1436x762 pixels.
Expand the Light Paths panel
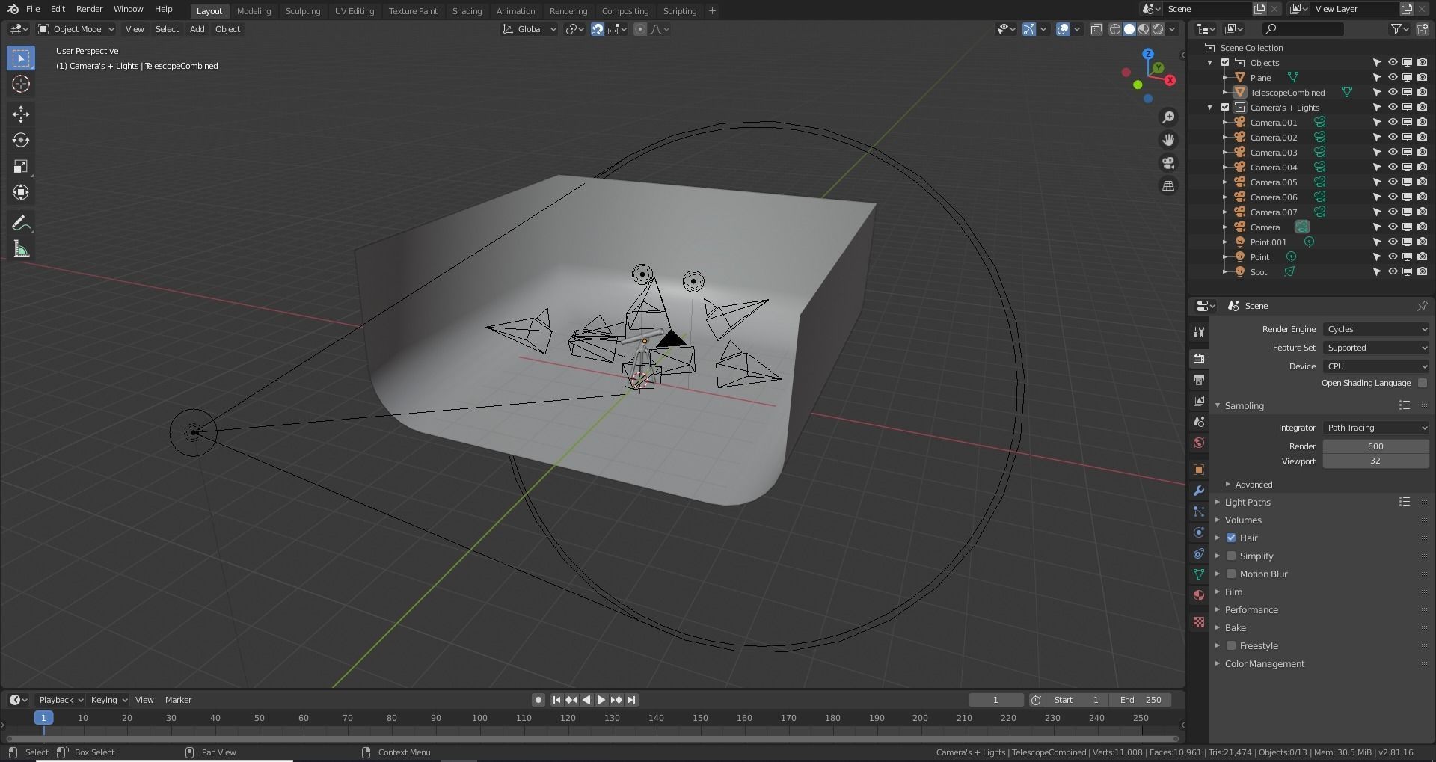(x=1248, y=503)
